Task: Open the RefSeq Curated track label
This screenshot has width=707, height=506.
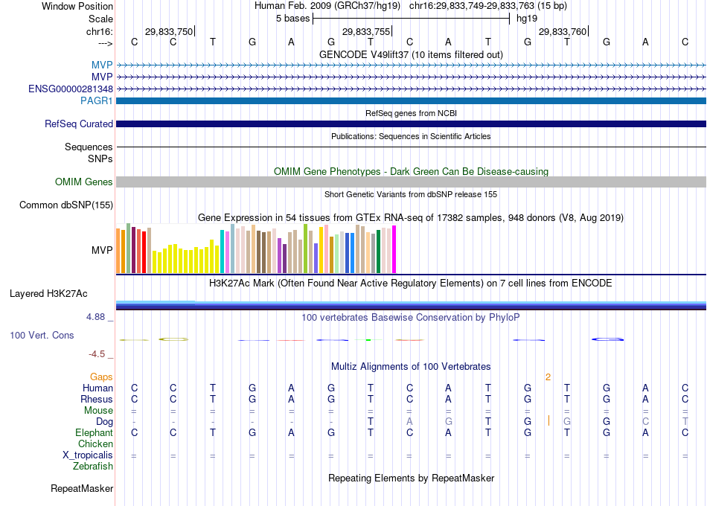Action: (x=79, y=124)
